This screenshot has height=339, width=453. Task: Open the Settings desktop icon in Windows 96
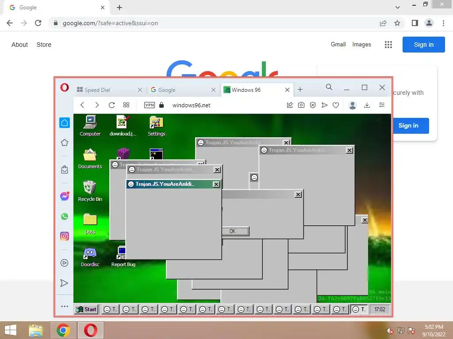[x=156, y=126]
